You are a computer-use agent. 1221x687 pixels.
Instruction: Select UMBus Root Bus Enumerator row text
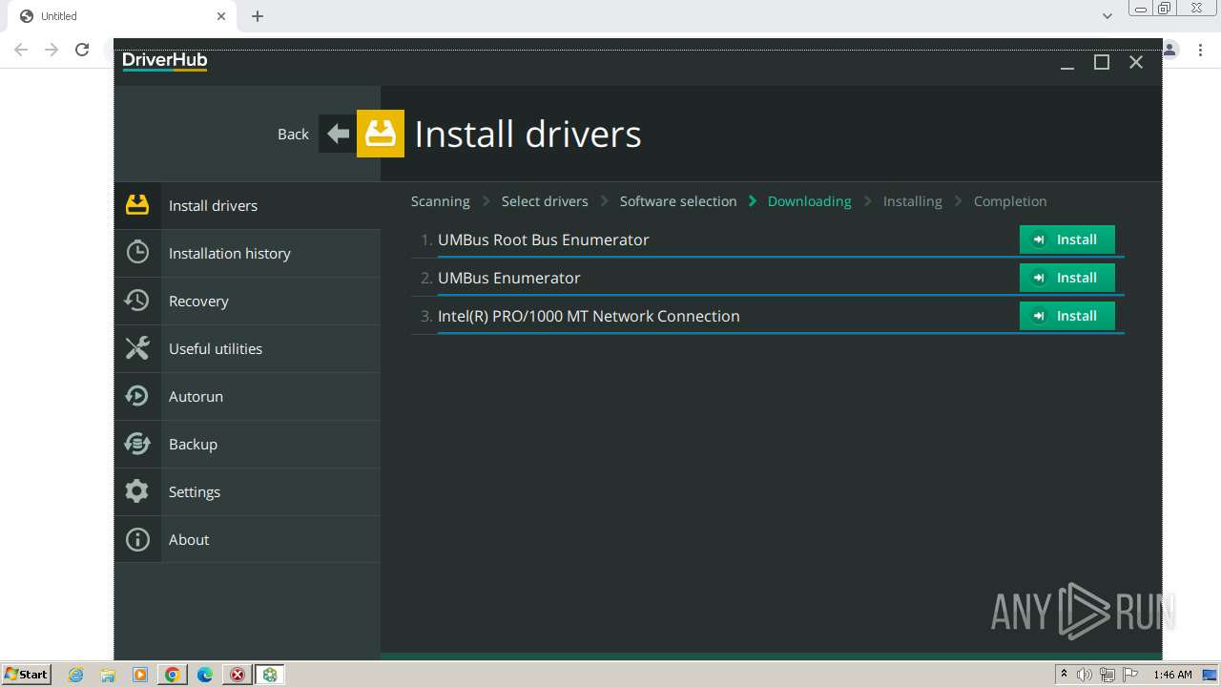pyautogui.click(x=543, y=239)
